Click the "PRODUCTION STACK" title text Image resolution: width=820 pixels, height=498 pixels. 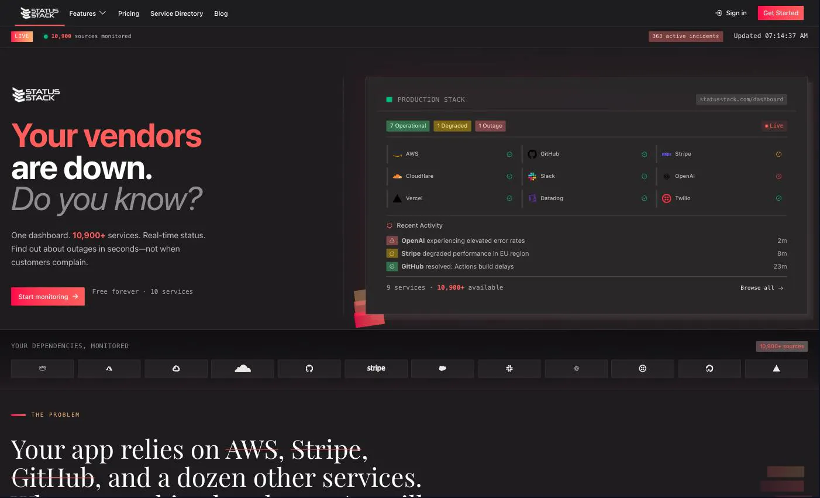point(431,99)
